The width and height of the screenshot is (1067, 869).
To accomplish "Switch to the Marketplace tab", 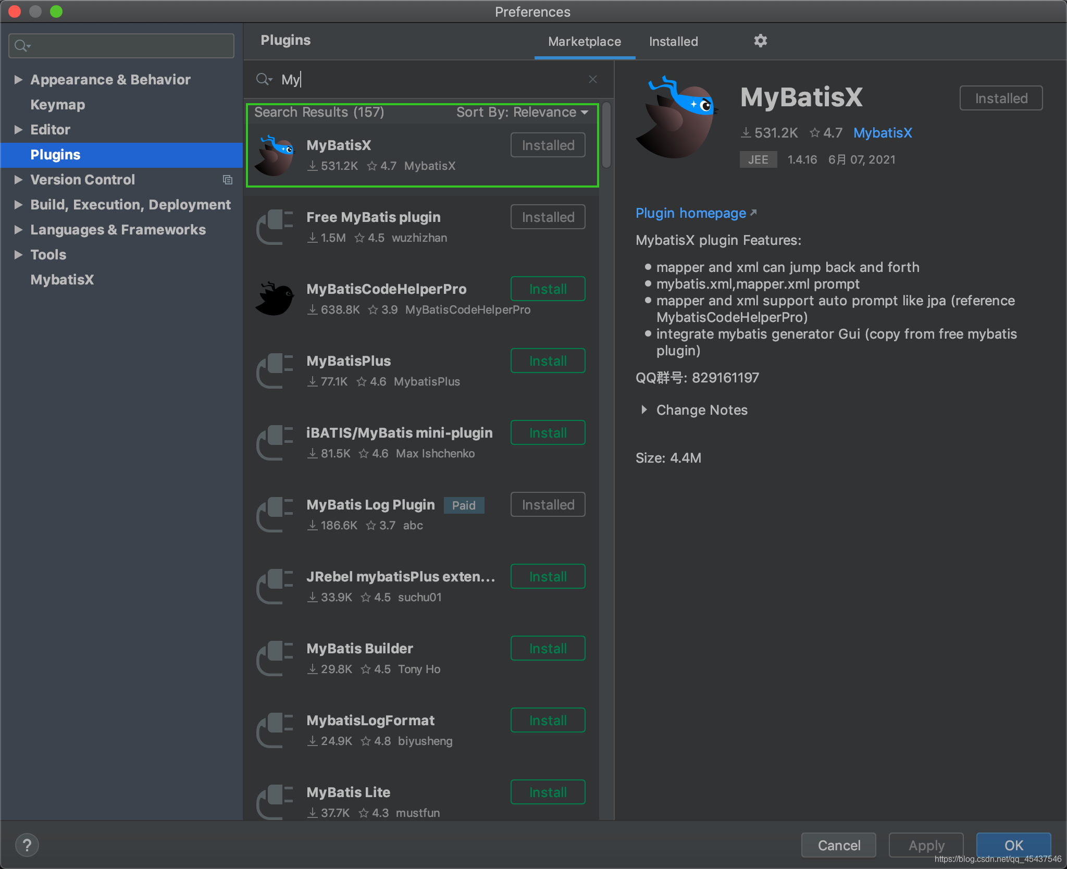I will click(x=585, y=42).
